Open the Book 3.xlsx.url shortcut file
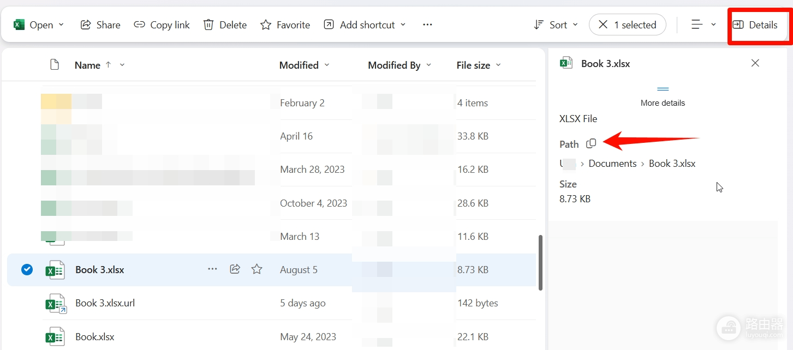This screenshot has height=350, width=793. pos(105,303)
